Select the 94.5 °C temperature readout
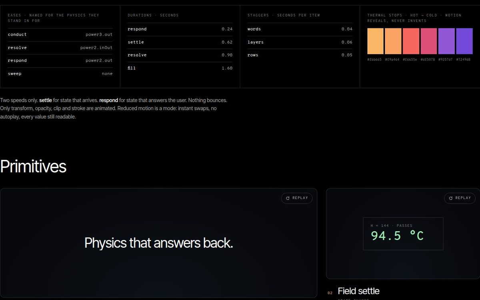480x300 pixels. 397,236
